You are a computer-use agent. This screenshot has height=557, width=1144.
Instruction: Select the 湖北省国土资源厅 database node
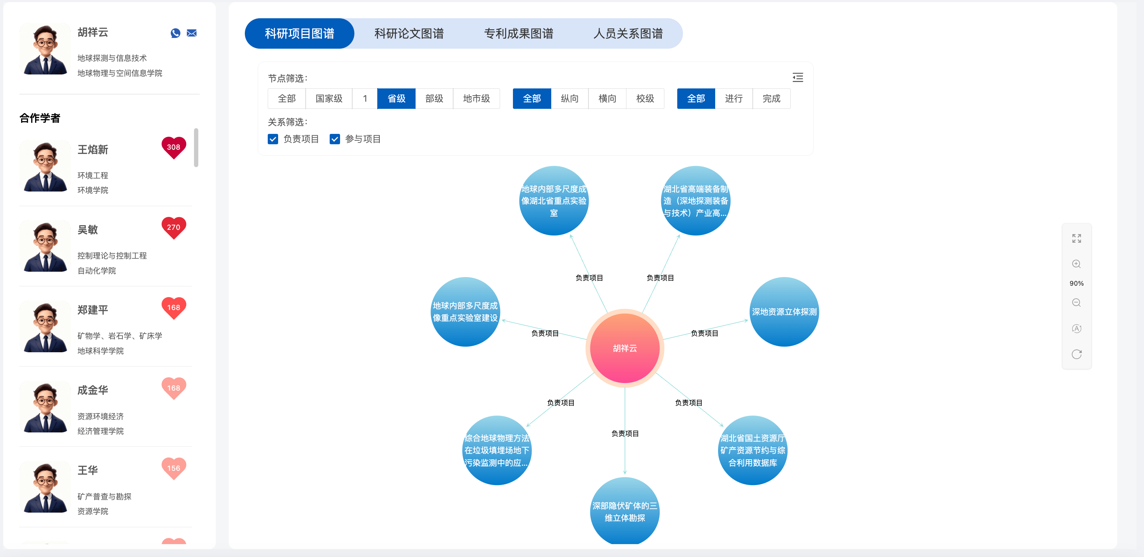point(753,450)
